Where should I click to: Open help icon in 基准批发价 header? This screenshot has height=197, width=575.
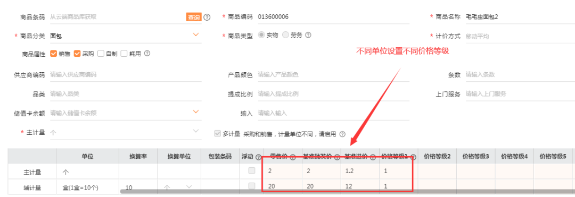point(336,157)
